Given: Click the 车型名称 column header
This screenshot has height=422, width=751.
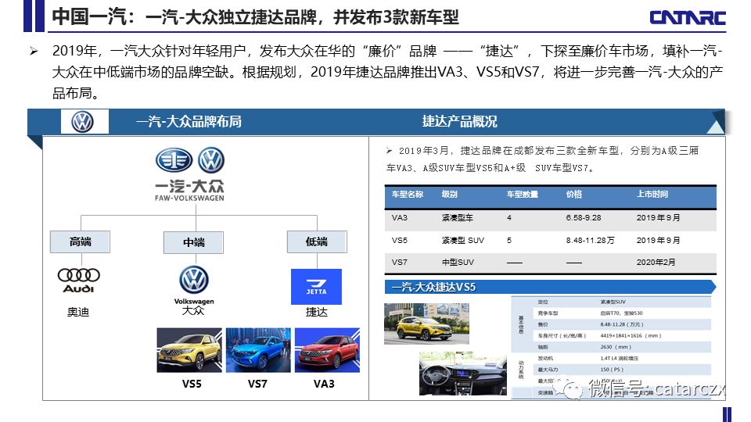Looking at the screenshot, I should click(407, 195).
